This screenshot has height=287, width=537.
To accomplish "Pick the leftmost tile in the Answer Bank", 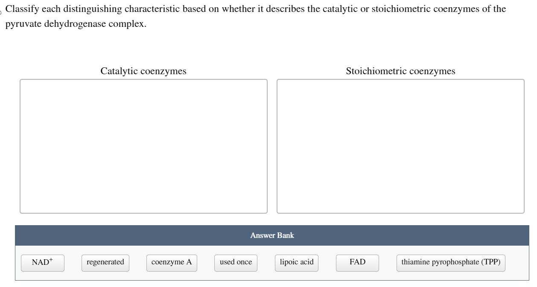I will 42,263.
